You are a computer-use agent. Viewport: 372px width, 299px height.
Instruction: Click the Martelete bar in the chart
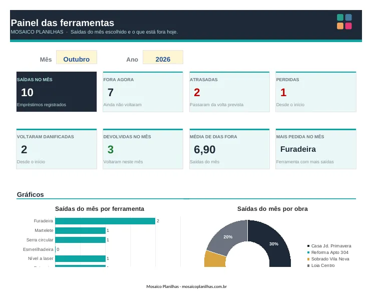coord(81,230)
